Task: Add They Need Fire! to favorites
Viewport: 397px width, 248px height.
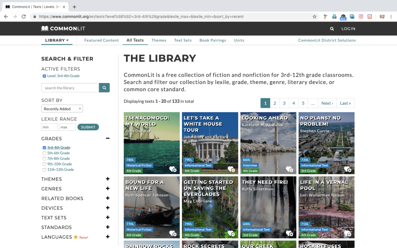Action: 289,233
